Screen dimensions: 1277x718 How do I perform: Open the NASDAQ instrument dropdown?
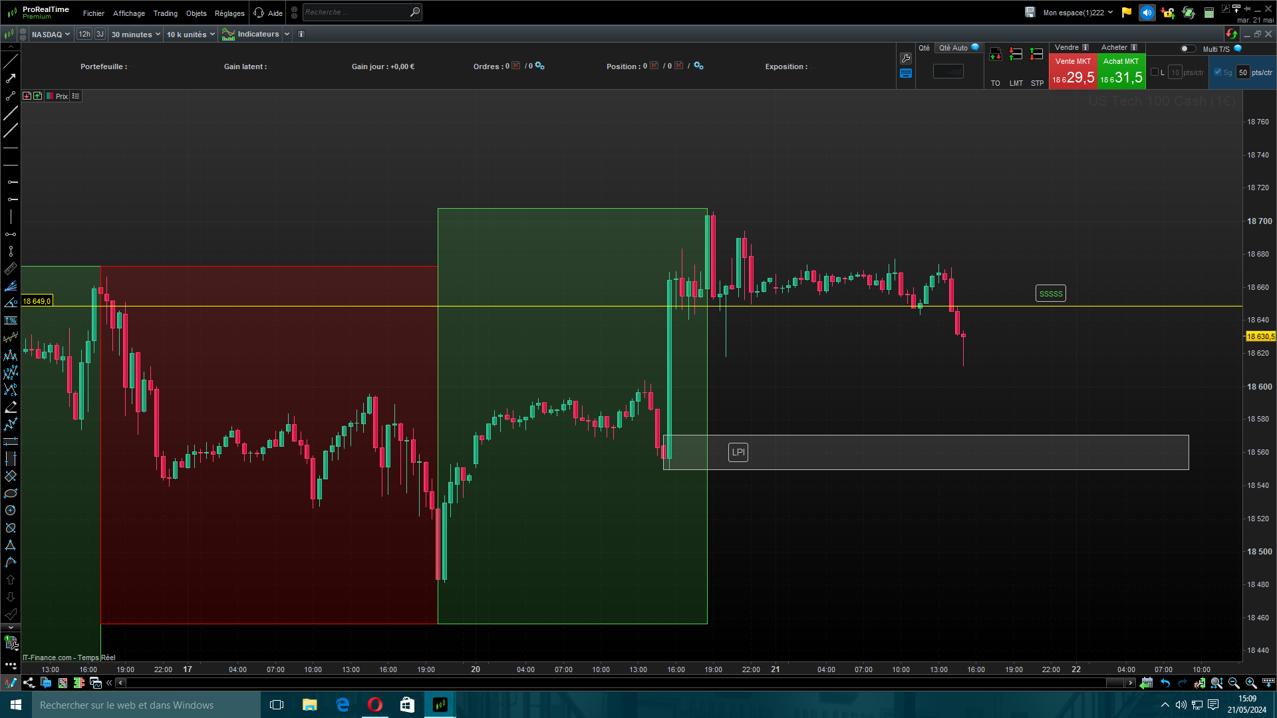tap(51, 35)
